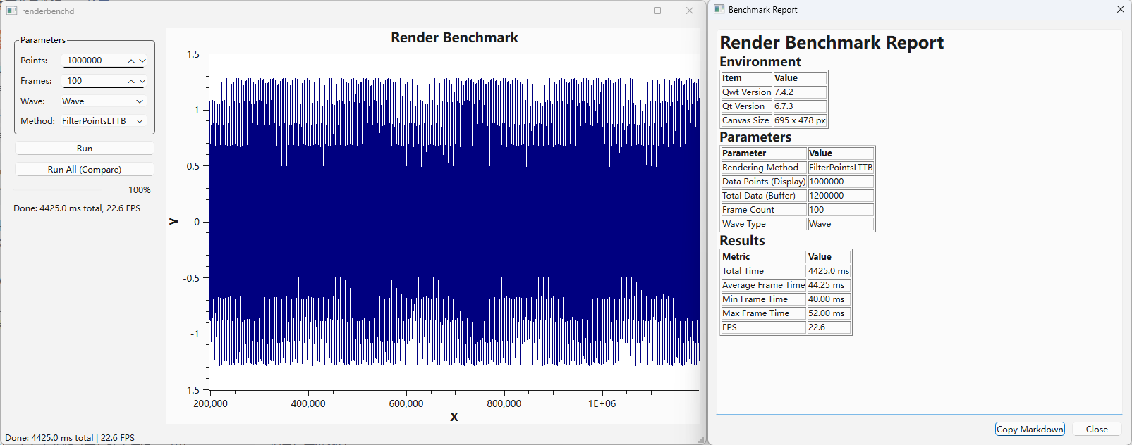Click the 1.5 y-axis label
Viewport: 1132px width, 445px height.
pyautogui.click(x=193, y=54)
